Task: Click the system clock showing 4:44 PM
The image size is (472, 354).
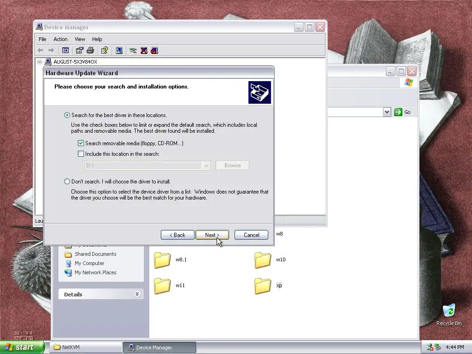Action: tap(455, 348)
